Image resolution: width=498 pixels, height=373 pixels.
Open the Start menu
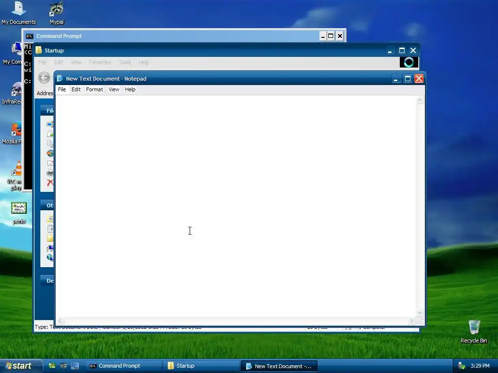tap(21, 366)
